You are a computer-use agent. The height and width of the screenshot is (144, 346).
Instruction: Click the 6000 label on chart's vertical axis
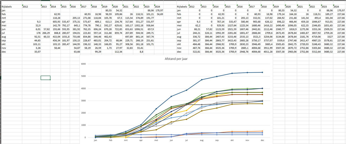pyautogui.click(x=83, y=64)
